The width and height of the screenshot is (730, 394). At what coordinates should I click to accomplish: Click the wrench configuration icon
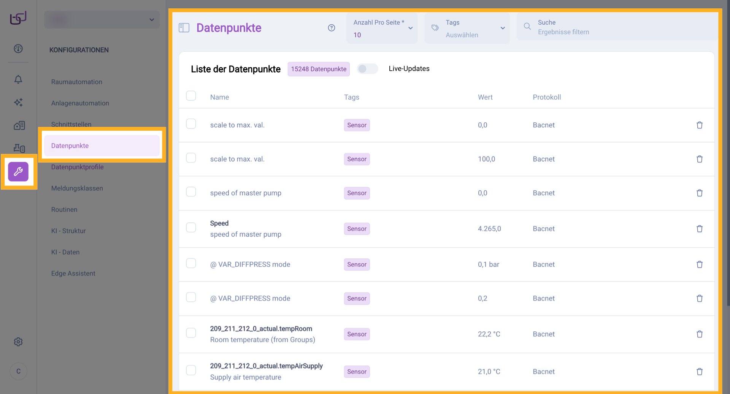click(x=18, y=172)
